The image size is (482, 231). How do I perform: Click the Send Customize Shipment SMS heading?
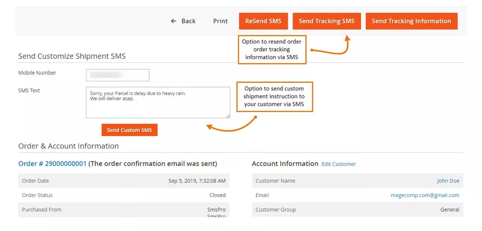(x=72, y=56)
